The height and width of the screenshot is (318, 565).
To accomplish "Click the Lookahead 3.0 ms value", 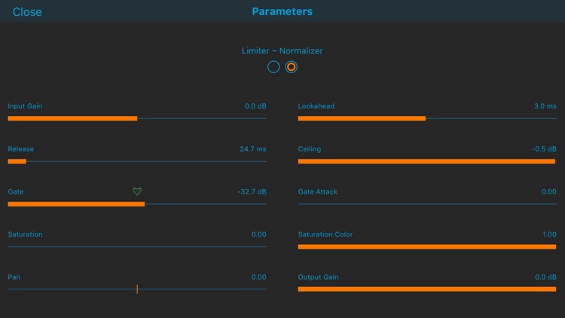I will 545,106.
